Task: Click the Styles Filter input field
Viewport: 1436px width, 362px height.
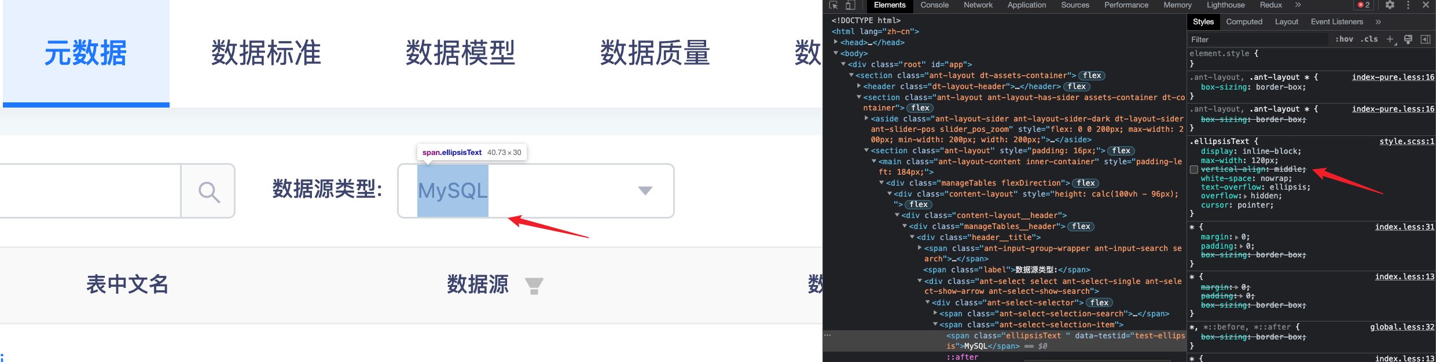Action: coord(1258,39)
